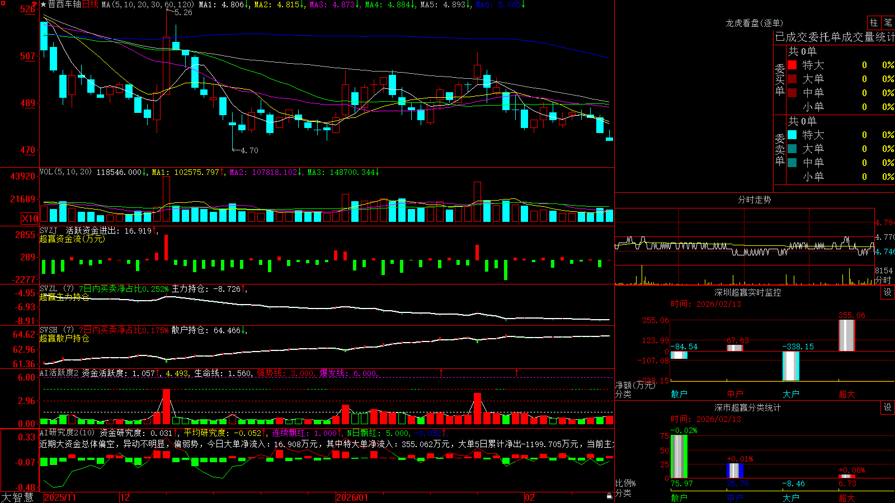895x503 pixels.
Task: Click the 笔 (tick) view button
Action: (888, 23)
